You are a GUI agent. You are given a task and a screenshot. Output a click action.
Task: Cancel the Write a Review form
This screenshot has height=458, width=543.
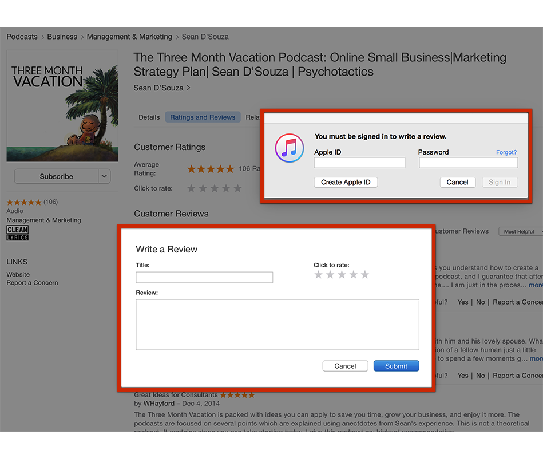click(345, 366)
